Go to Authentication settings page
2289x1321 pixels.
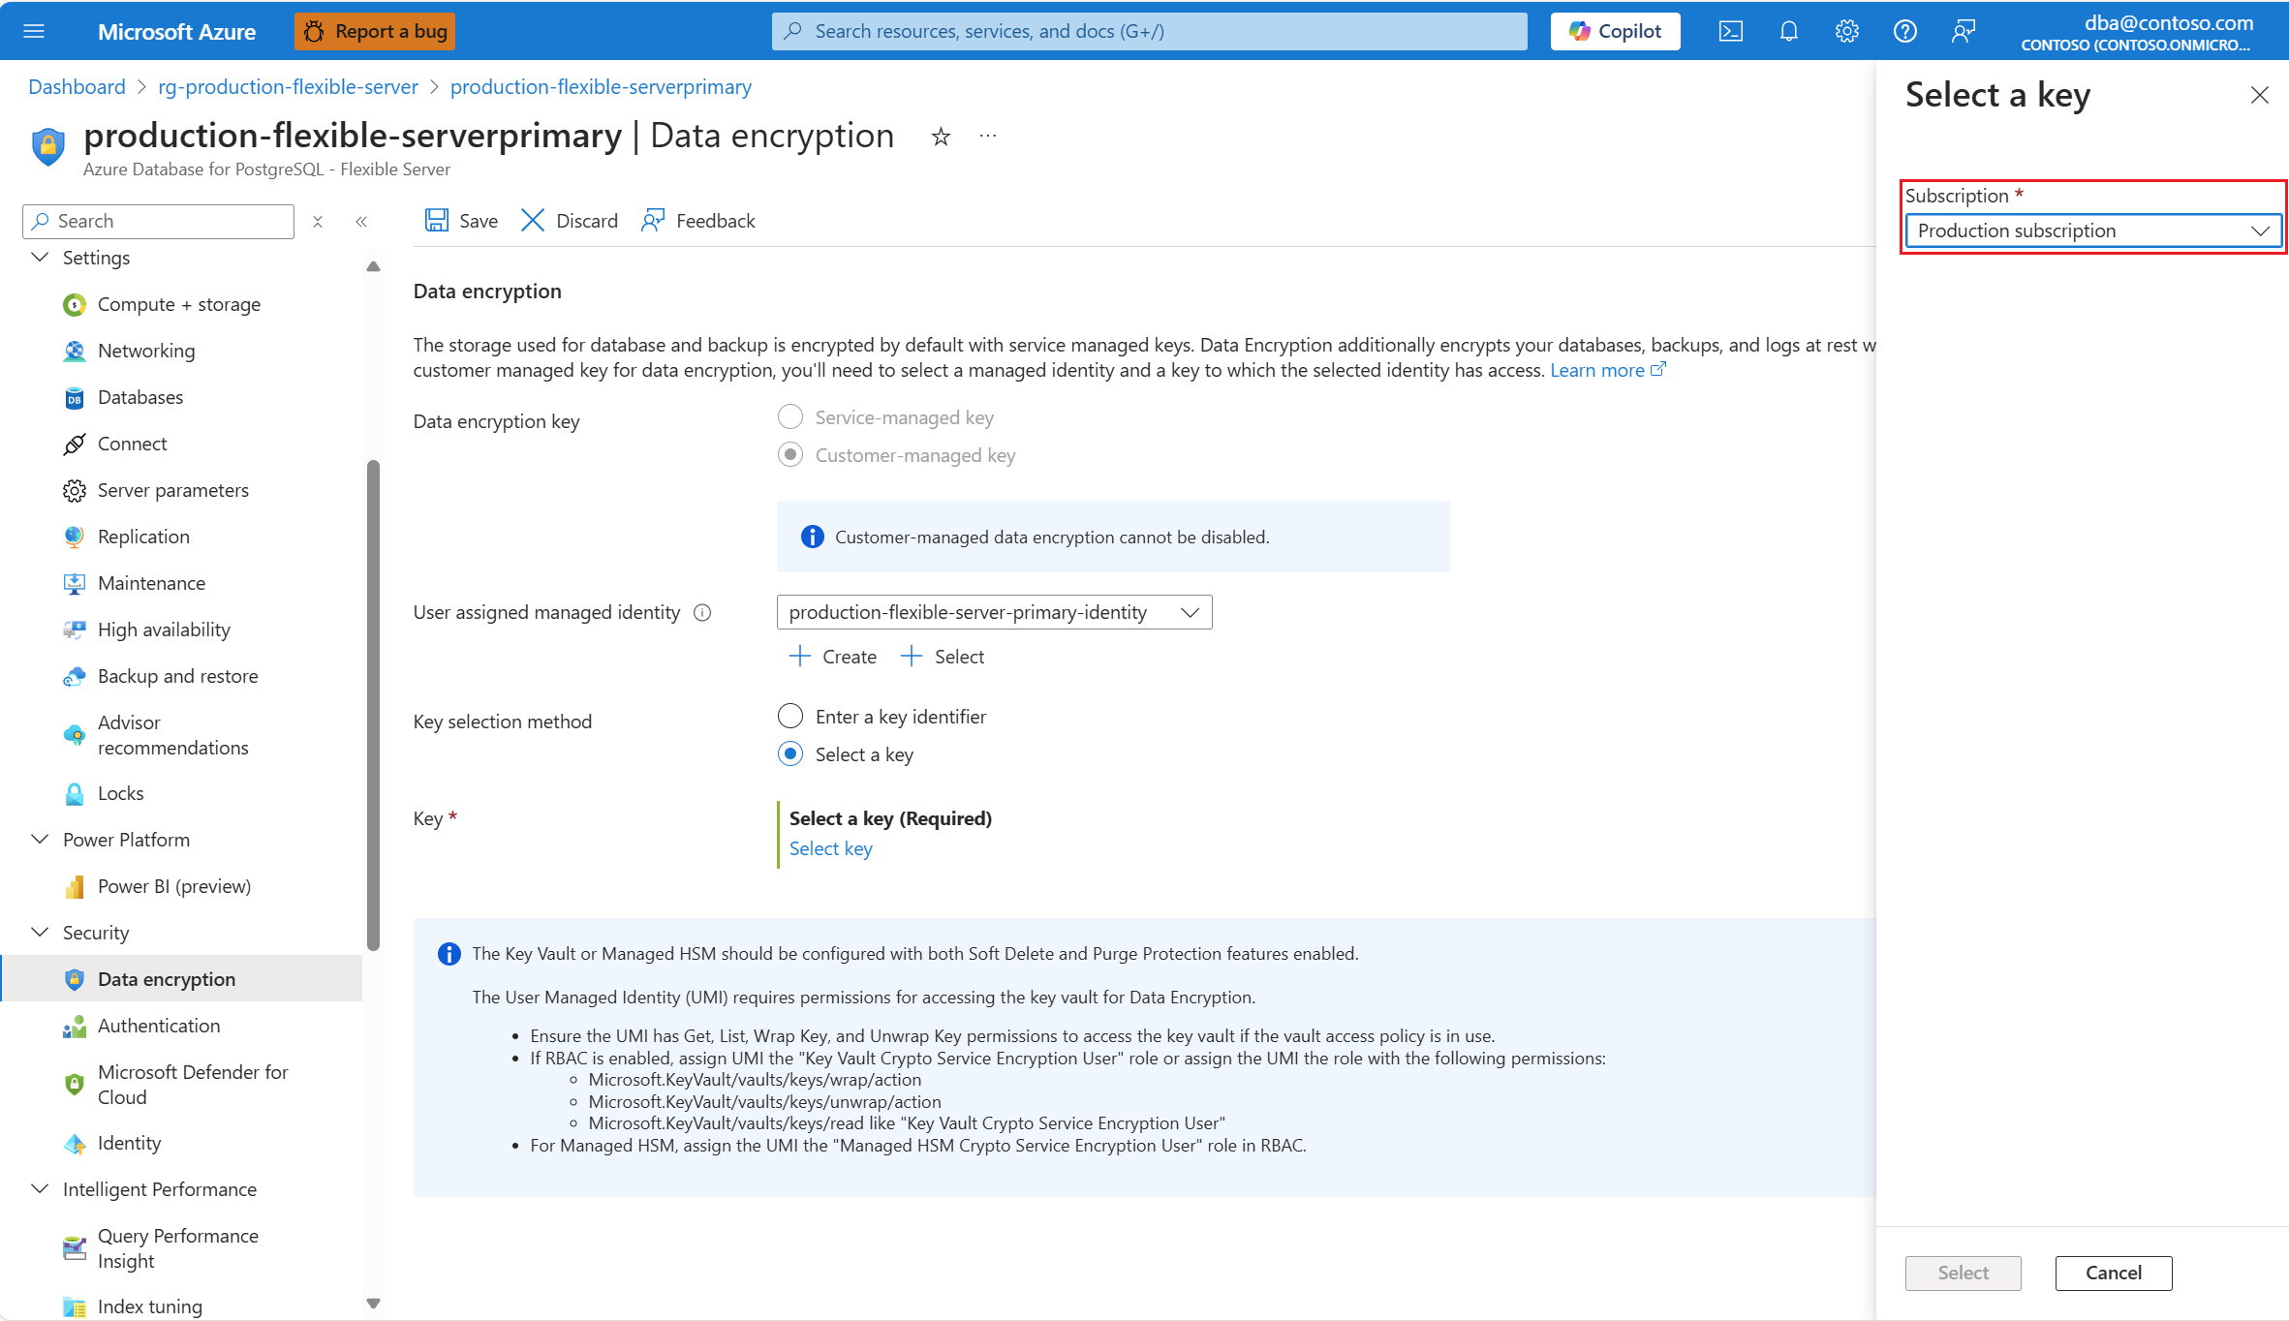tap(159, 1026)
